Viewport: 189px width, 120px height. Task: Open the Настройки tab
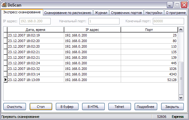tap(154, 13)
